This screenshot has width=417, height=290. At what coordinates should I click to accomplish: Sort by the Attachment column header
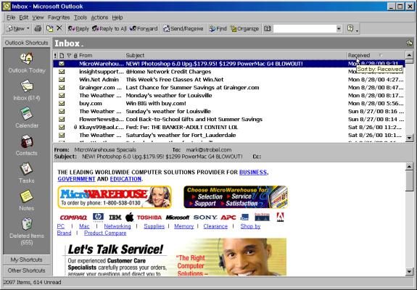(75, 56)
